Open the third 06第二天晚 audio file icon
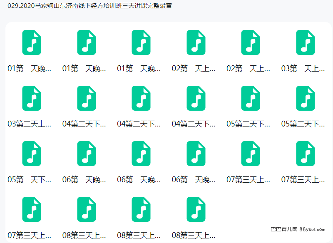The image size is (333, 243). 196,154
